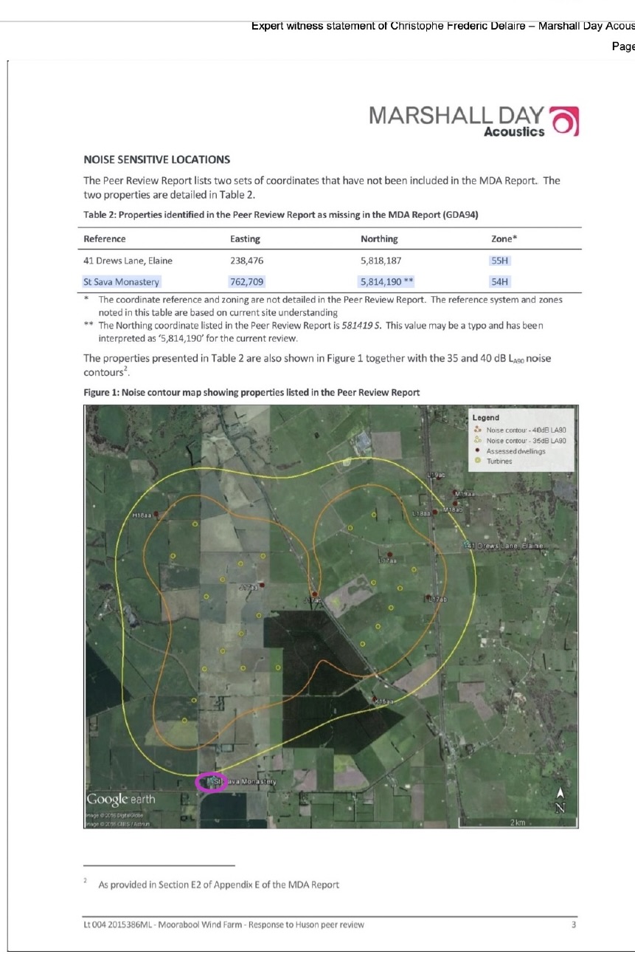Click dwelling marker L17ab on the map
The width and height of the screenshot is (635, 954).
pos(428,597)
